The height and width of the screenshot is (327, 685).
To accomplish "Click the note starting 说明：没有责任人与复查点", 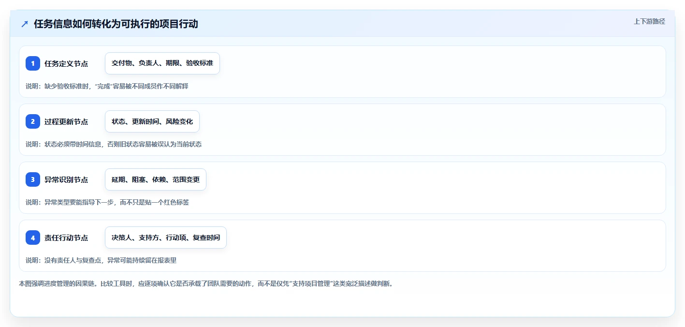I will pyautogui.click(x=101, y=260).
